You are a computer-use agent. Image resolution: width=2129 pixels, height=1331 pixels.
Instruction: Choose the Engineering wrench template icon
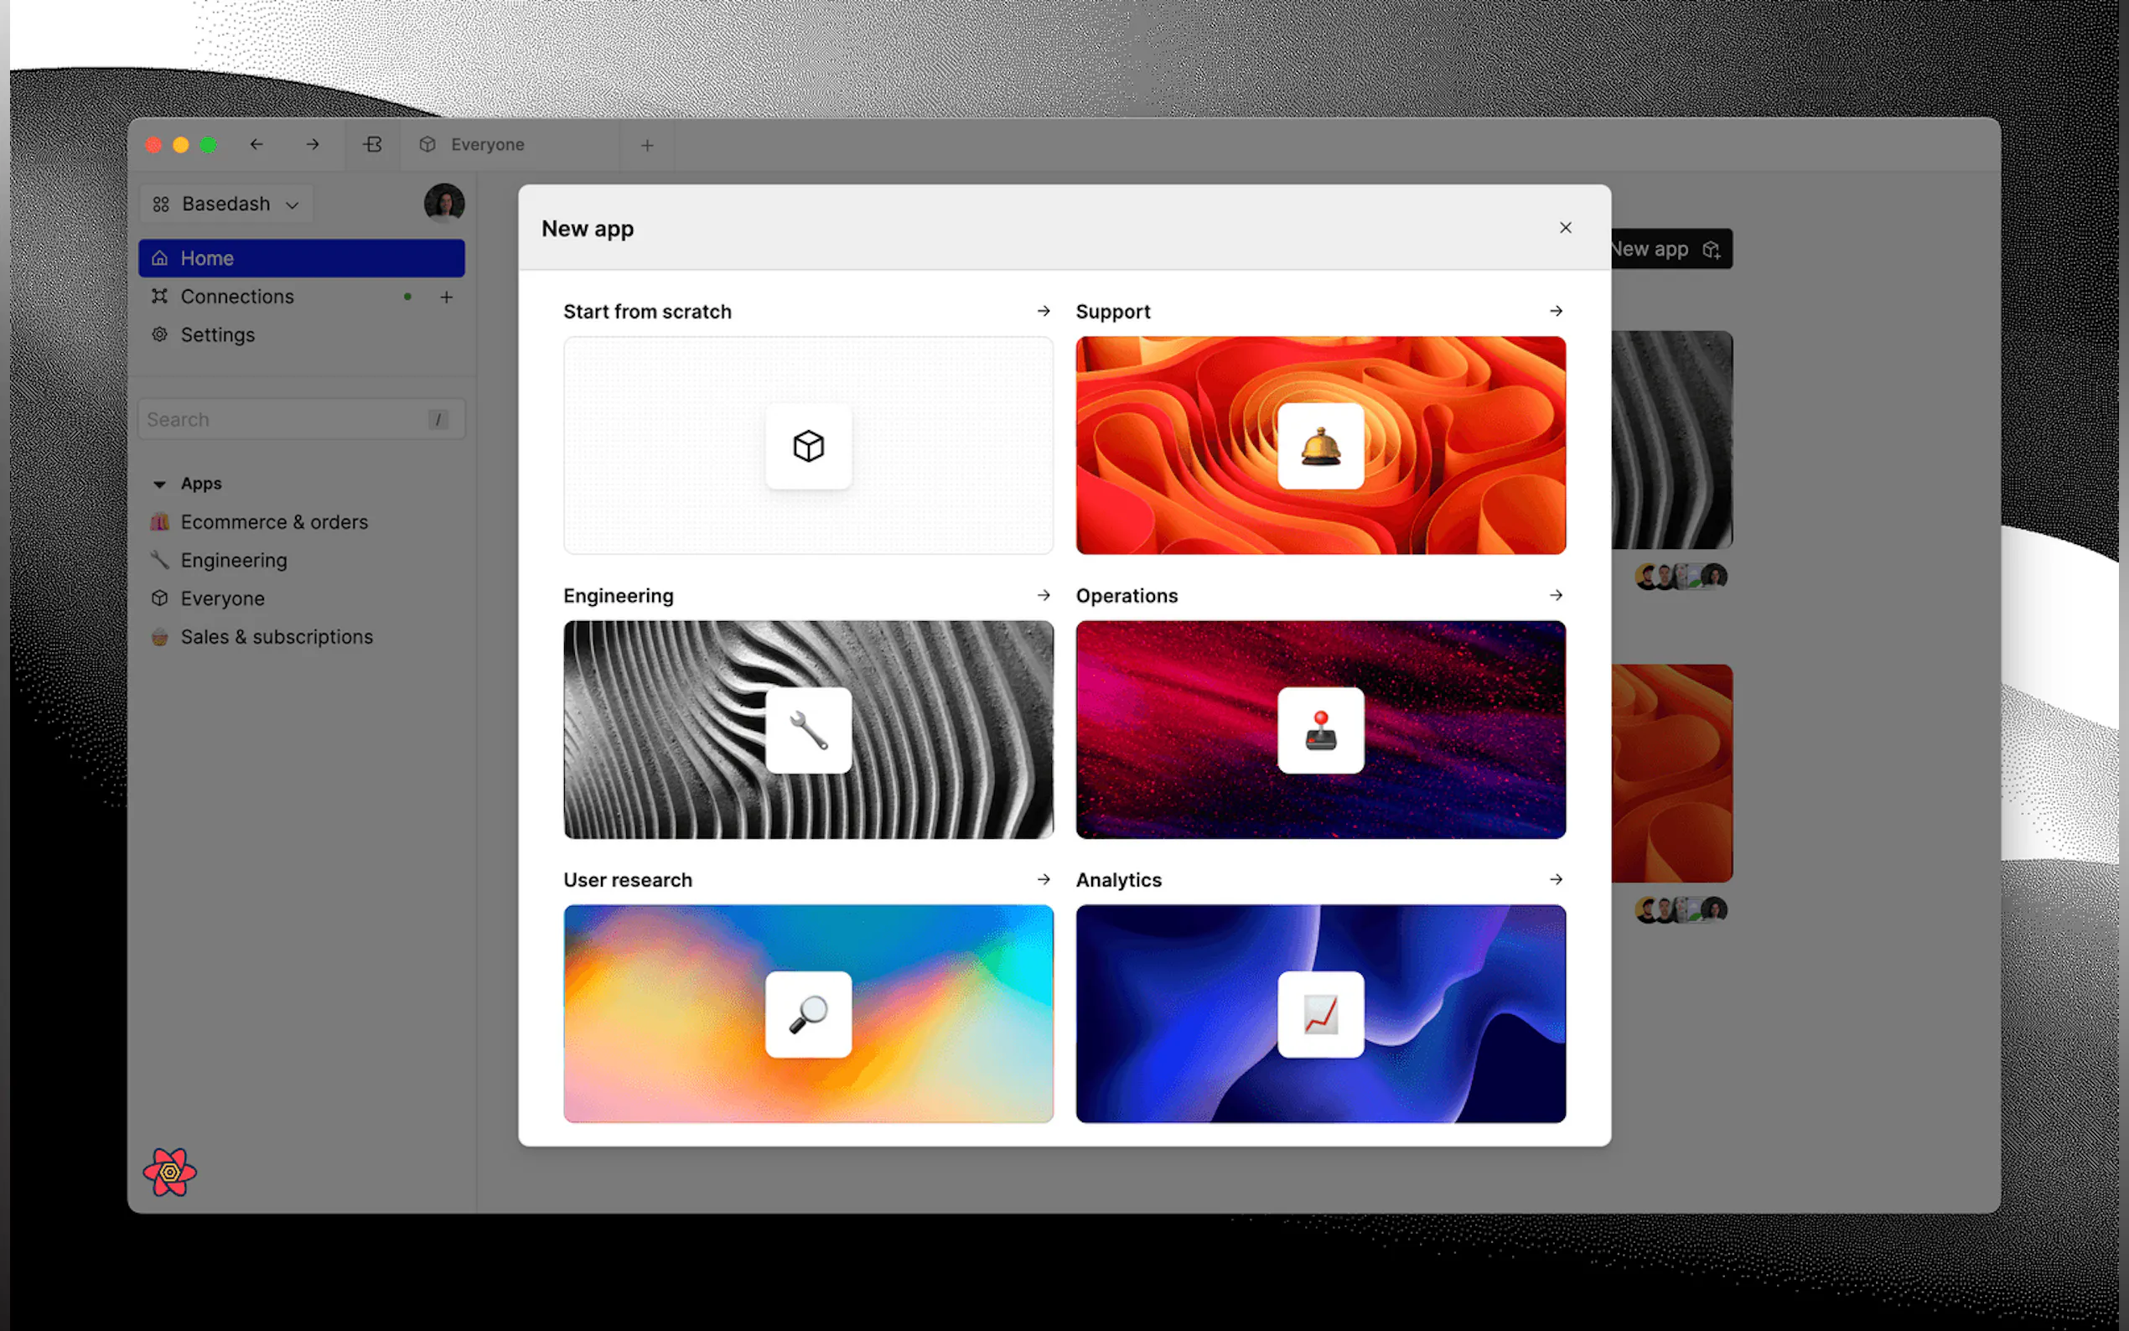pyautogui.click(x=808, y=731)
